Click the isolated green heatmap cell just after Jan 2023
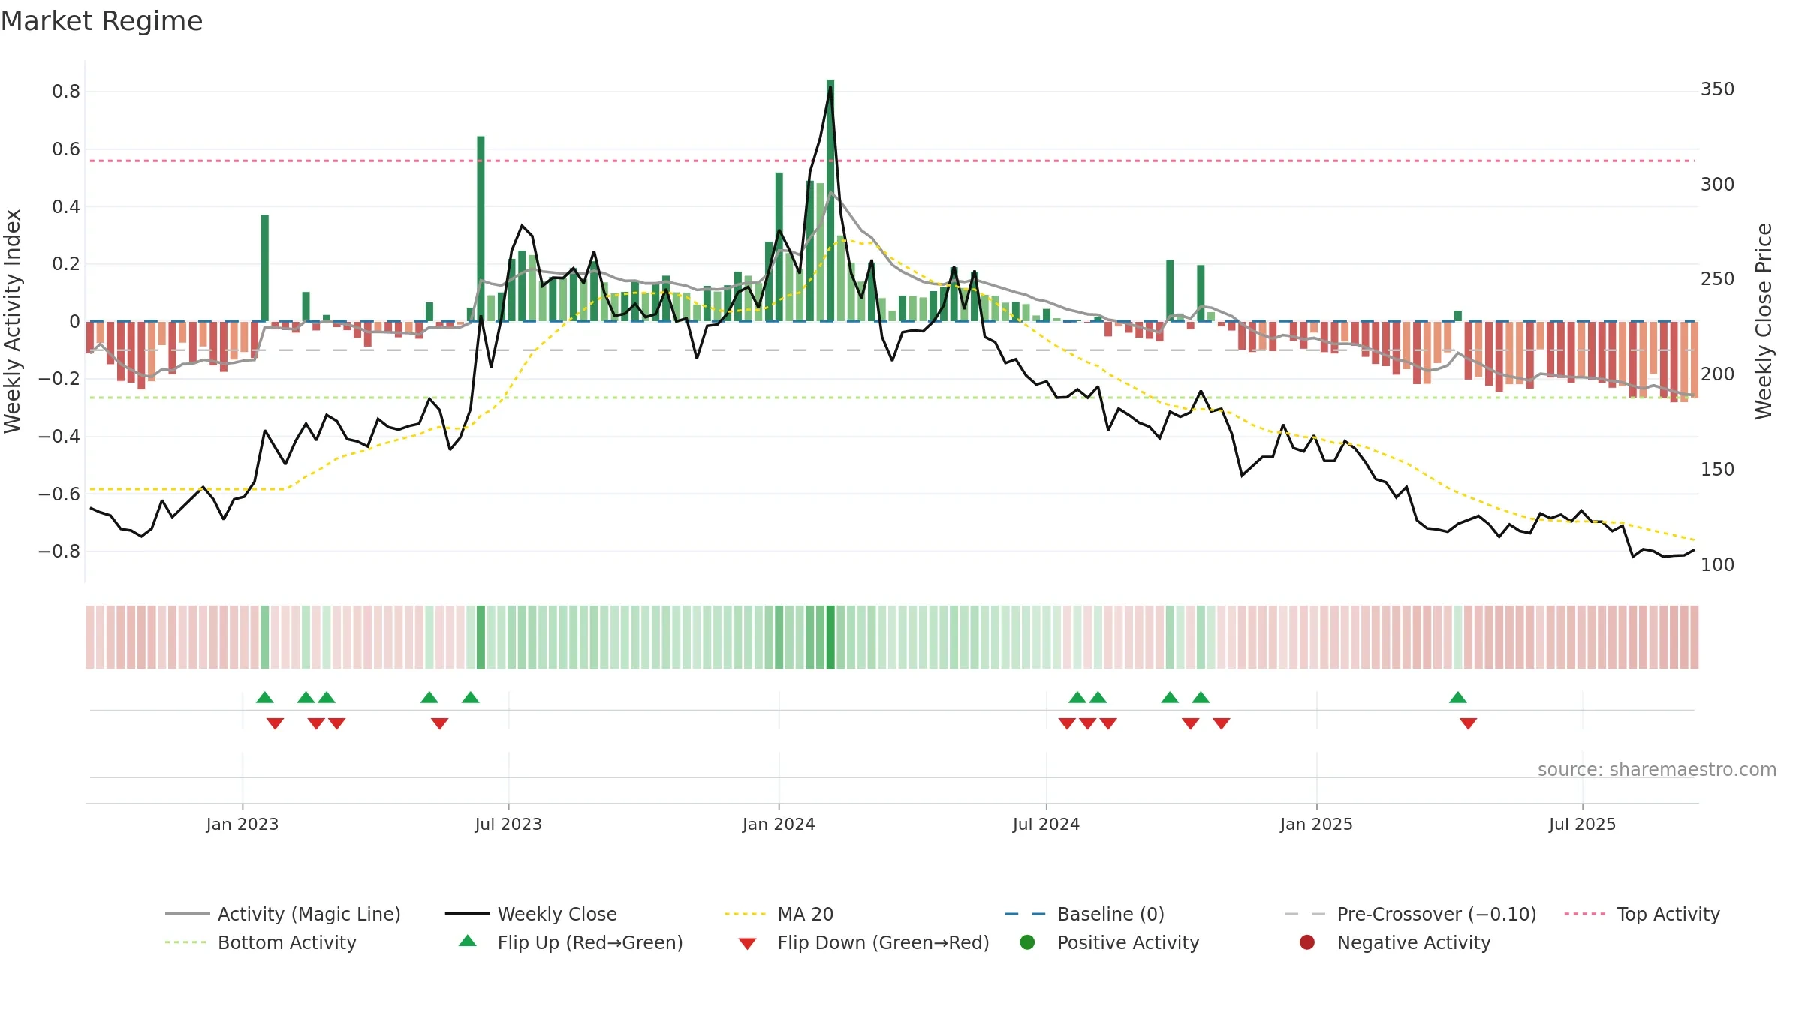Screen dimensions: 1802x1013 (x=265, y=637)
